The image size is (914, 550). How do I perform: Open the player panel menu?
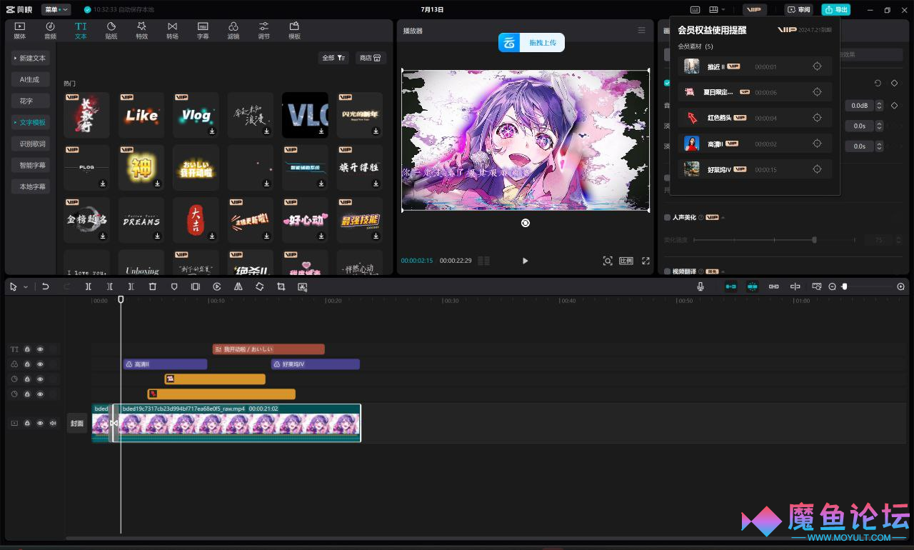[x=641, y=31]
